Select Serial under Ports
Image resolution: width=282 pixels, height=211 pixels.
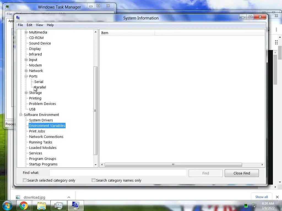pyautogui.click(x=39, y=82)
